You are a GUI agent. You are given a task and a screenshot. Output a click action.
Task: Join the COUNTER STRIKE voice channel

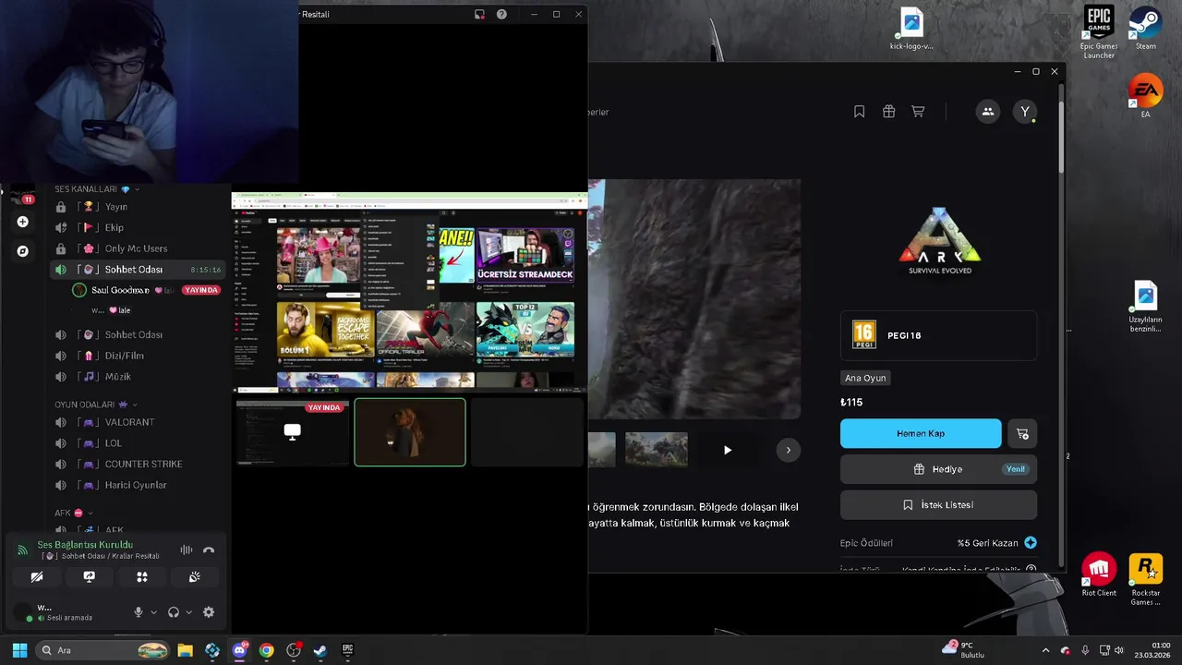(x=137, y=464)
